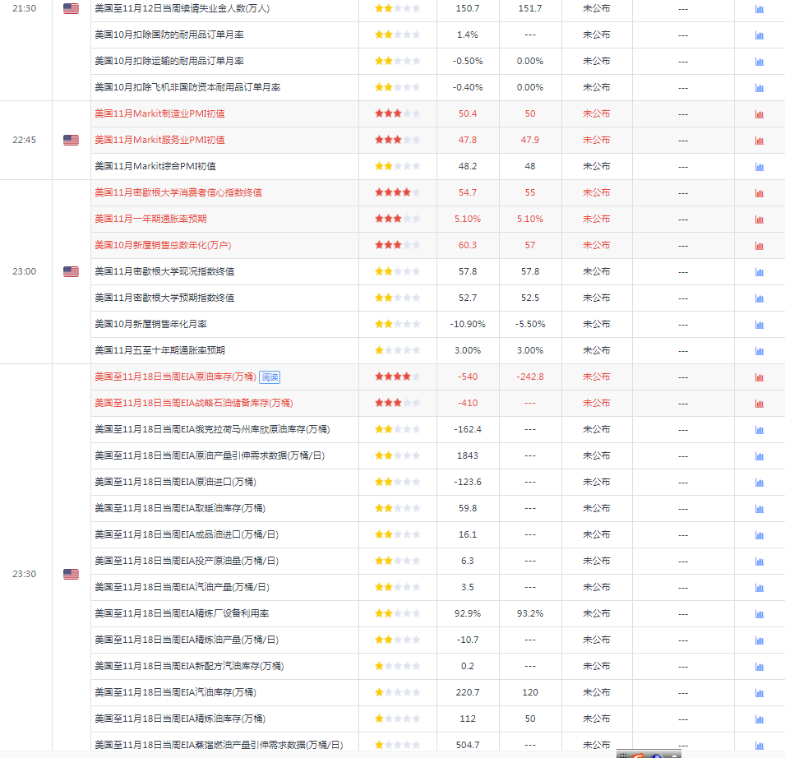Open chart icon for EIA取暖油库存 row

[x=759, y=509]
